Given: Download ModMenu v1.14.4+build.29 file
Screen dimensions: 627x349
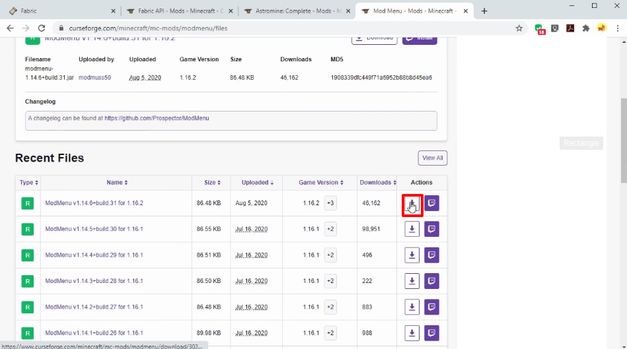Looking at the screenshot, I should (x=412, y=255).
